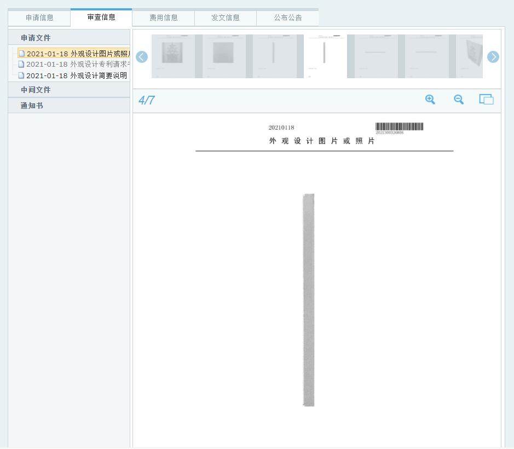
Task: Open the 费用信息 tab
Action: coord(164,18)
